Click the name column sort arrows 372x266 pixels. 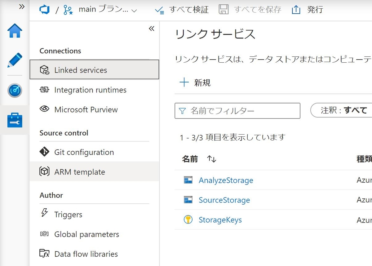click(x=212, y=159)
